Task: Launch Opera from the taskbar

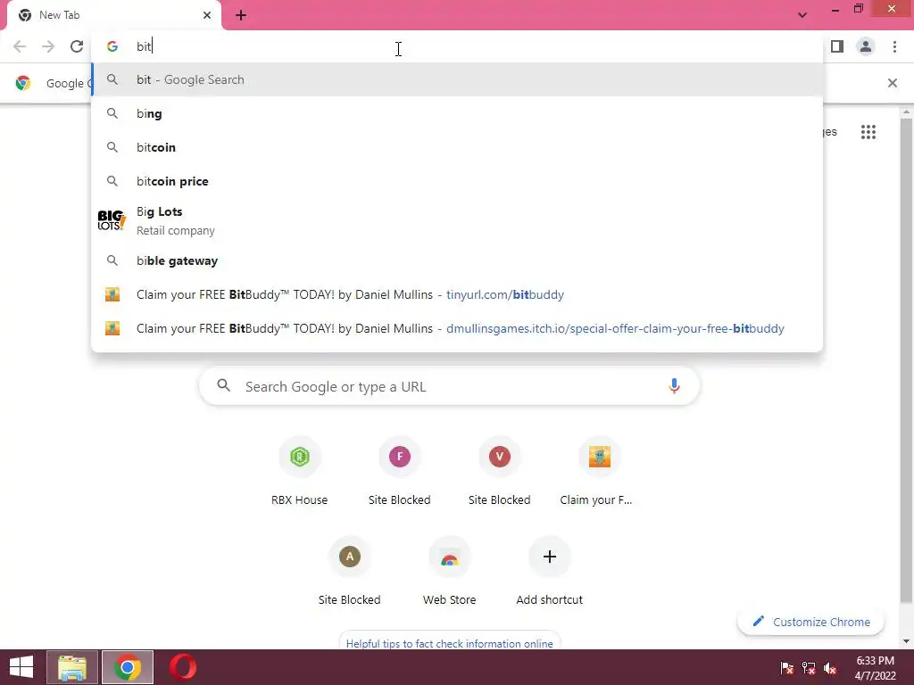Action: pos(183,667)
